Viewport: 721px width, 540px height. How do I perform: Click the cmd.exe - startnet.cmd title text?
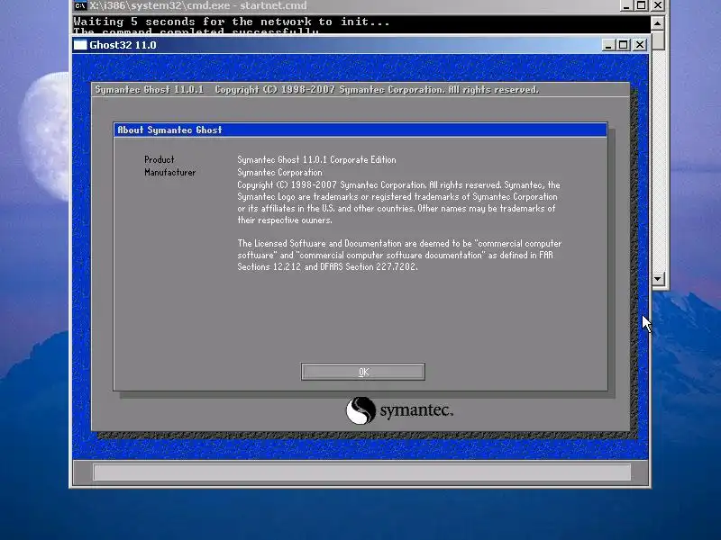click(197, 5)
